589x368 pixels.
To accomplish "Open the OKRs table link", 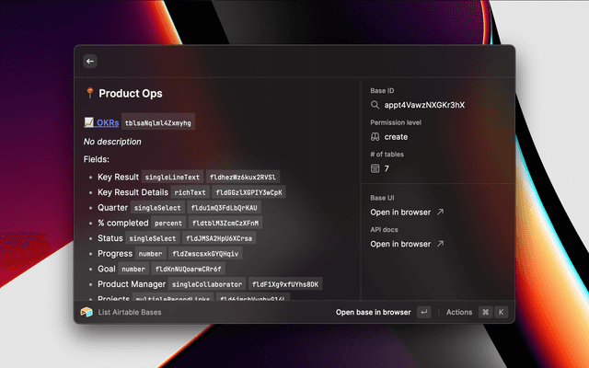I will pos(107,121).
